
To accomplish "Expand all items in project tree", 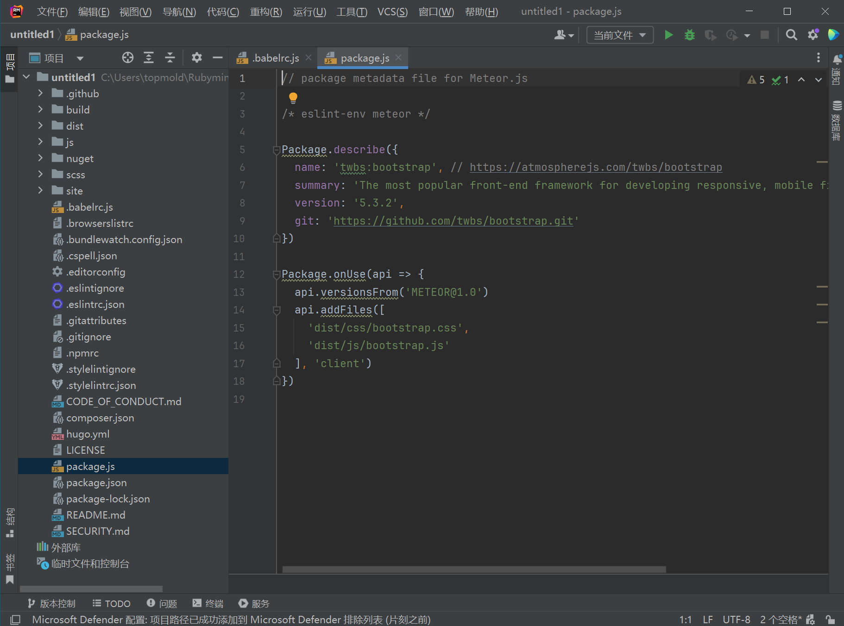I will tap(149, 57).
